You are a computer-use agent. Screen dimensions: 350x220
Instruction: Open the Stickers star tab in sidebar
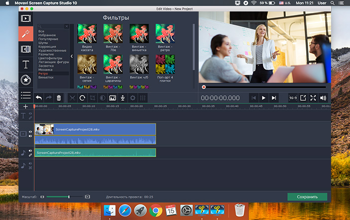pos(26,80)
